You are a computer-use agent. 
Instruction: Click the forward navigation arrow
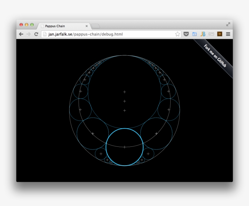28,34
